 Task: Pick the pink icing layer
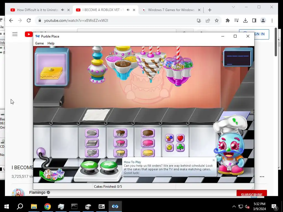pos(148,143)
